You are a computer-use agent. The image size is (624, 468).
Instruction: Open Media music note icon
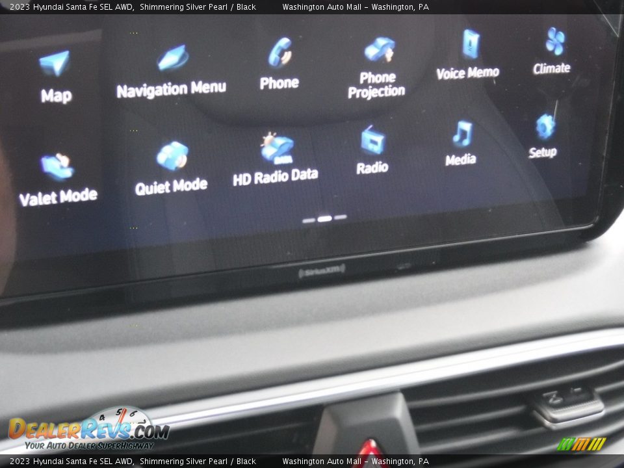coord(461,135)
